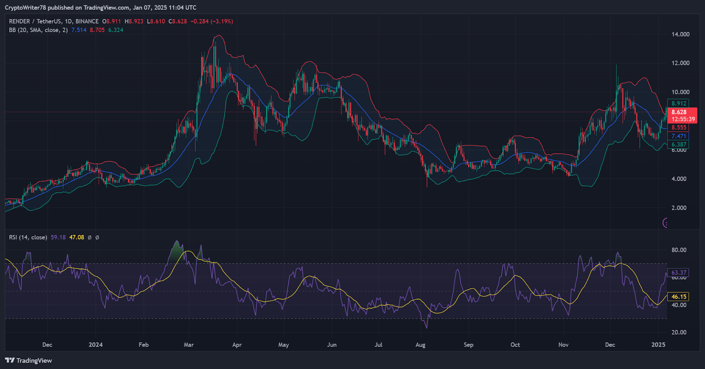Click the 12:55:39 candle countdown
This screenshot has width=705, height=369.
[683, 119]
